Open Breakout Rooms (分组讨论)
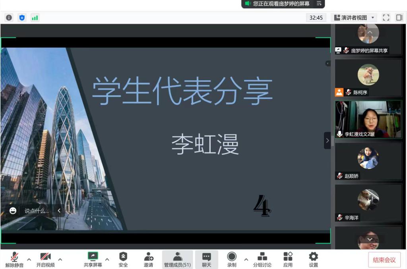 262,259
